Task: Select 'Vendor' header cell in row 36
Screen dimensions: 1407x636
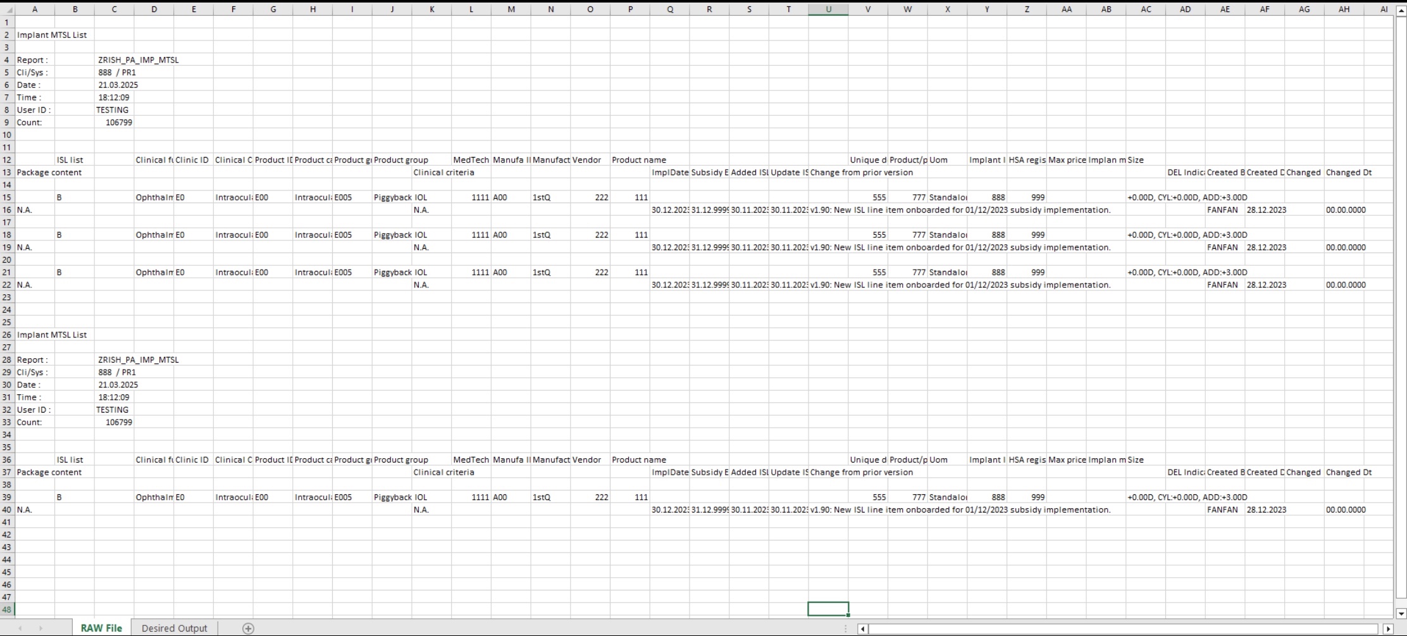Action: 586,460
